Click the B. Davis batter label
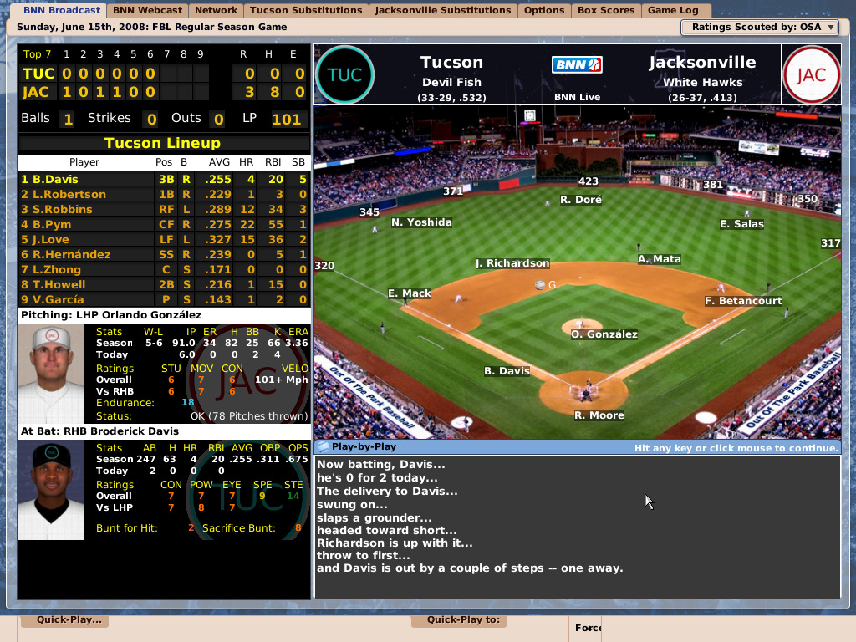This screenshot has width=856, height=642. point(507,371)
